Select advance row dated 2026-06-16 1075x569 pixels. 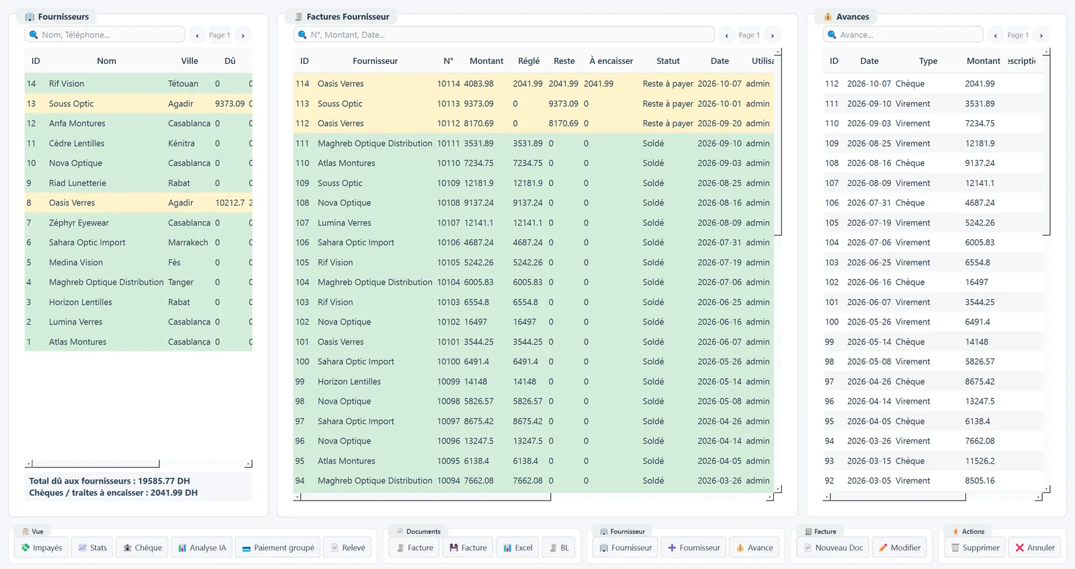coord(933,282)
